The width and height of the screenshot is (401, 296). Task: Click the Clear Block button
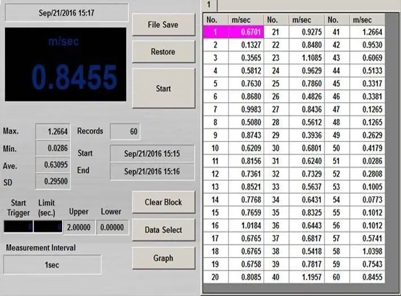[x=163, y=202]
